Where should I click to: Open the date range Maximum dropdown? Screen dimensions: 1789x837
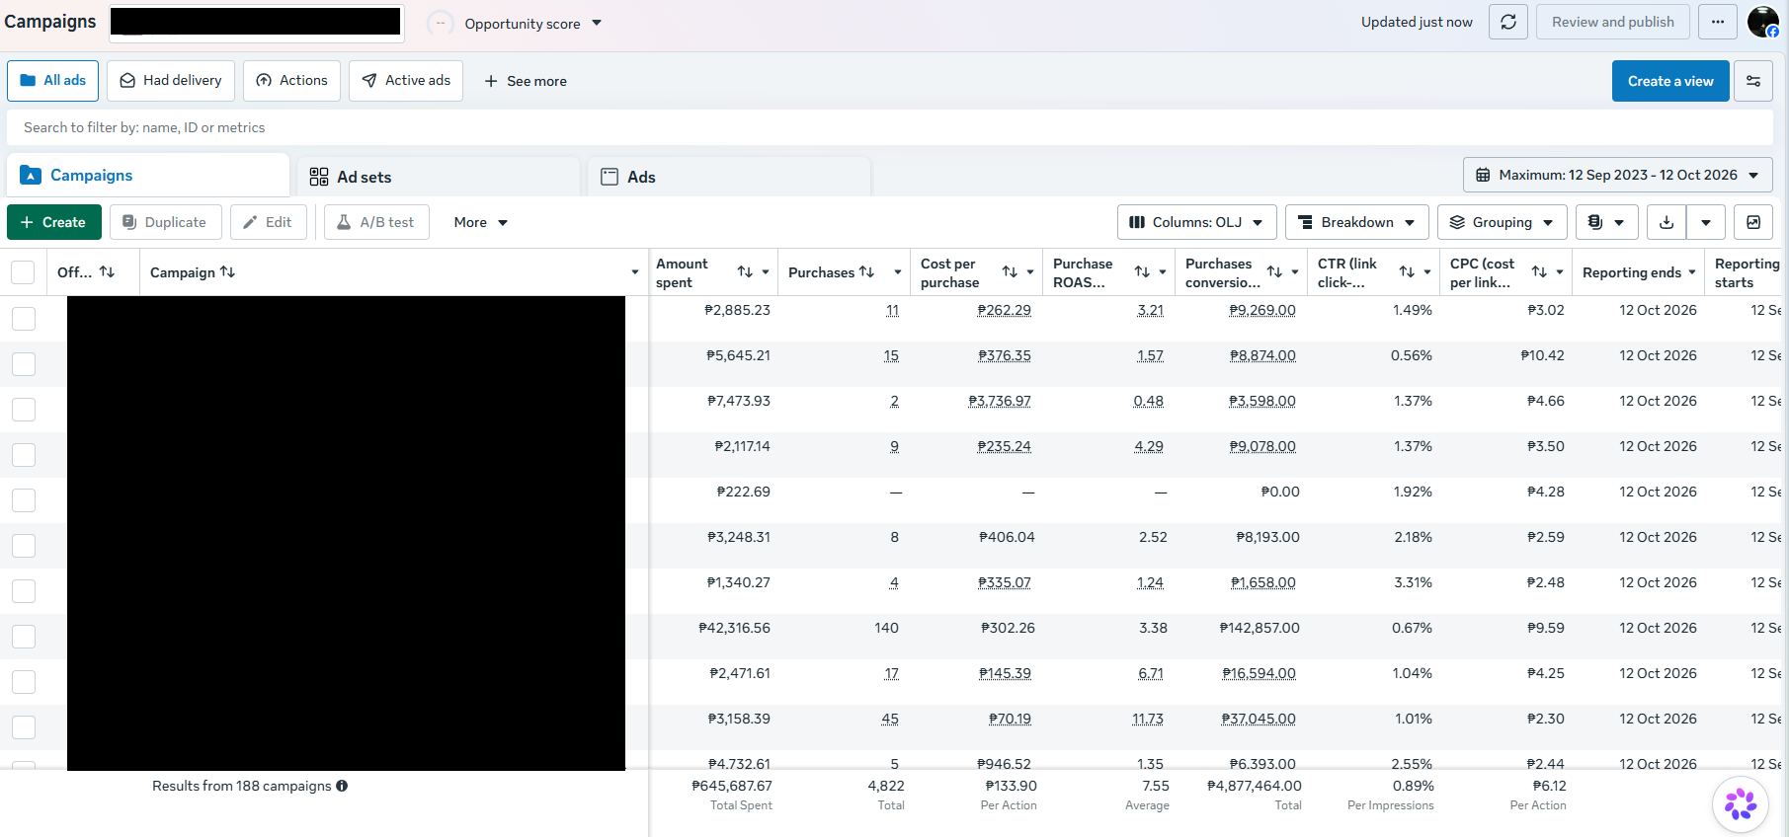[x=1617, y=175]
